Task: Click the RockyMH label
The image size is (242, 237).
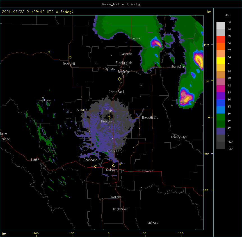Action: tap(69, 64)
